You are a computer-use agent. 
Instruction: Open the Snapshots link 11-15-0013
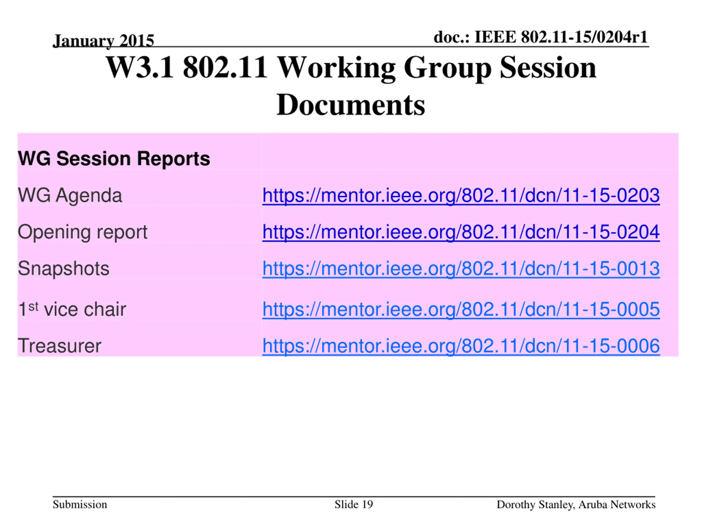461,268
